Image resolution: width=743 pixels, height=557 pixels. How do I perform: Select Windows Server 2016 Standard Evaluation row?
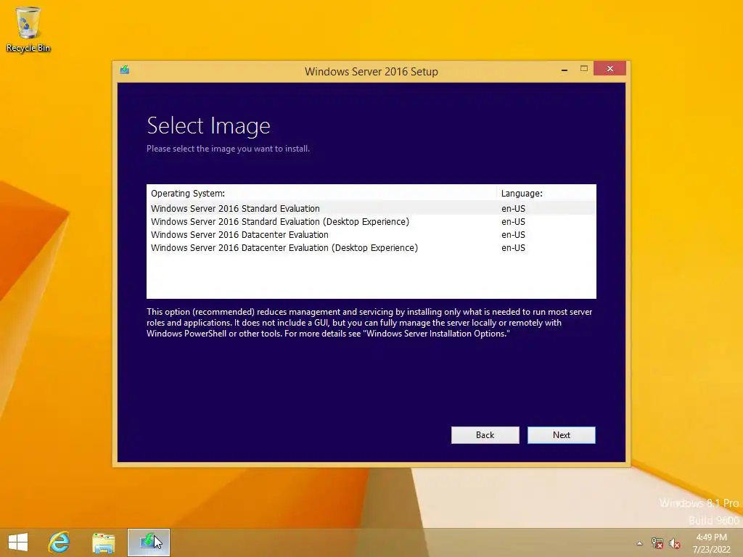click(x=371, y=208)
